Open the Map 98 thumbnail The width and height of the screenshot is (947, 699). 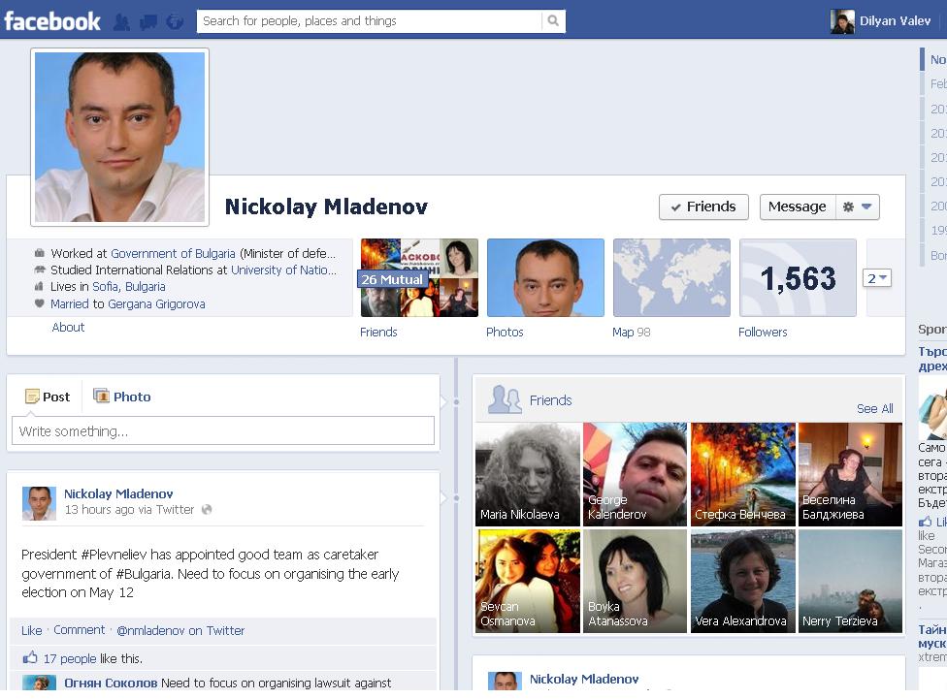(x=671, y=277)
